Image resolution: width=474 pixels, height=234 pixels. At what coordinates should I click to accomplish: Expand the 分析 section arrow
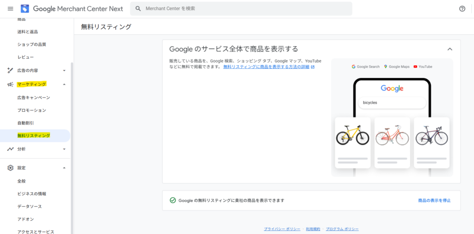coord(64,149)
